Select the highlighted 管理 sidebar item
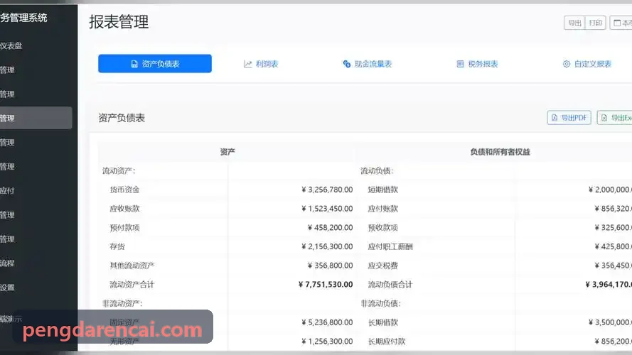 click(36, 118)
